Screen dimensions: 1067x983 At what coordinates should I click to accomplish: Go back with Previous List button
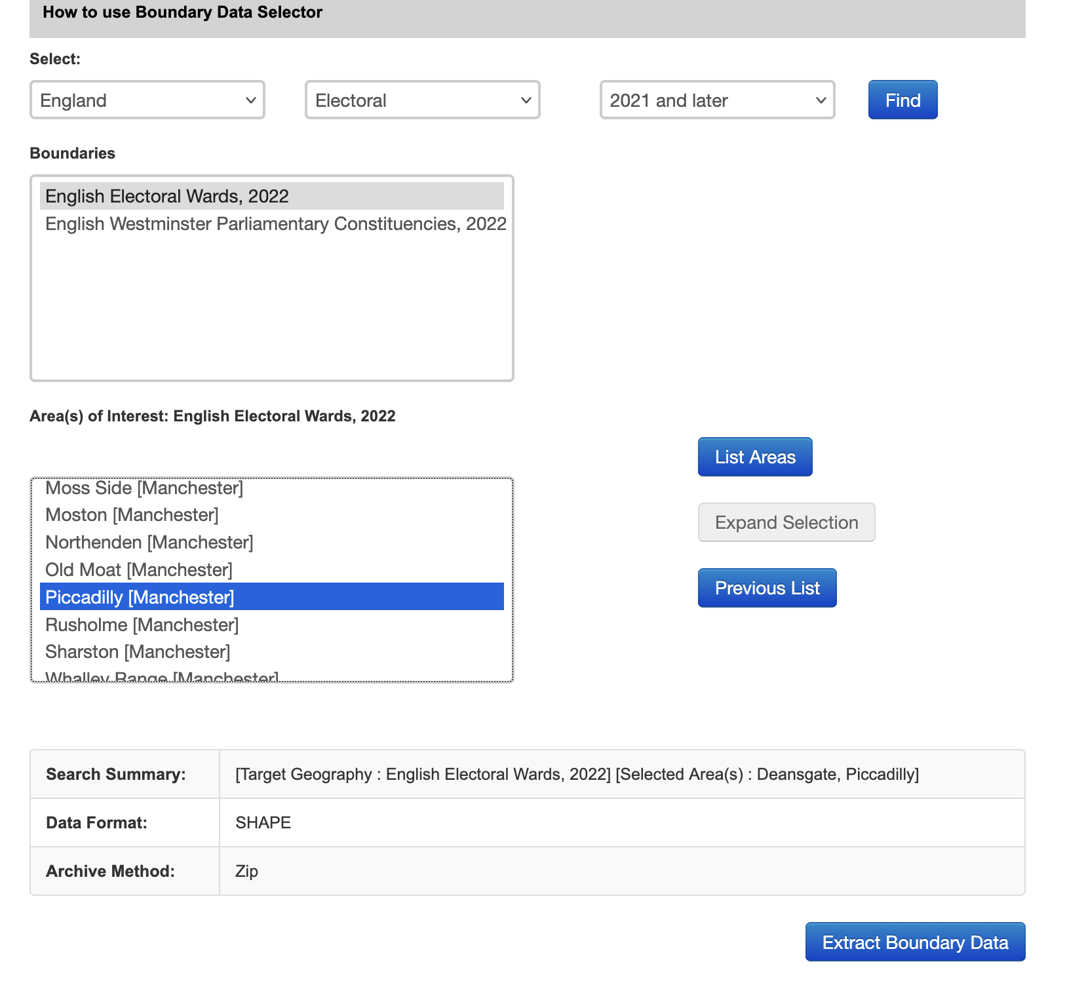767,588
